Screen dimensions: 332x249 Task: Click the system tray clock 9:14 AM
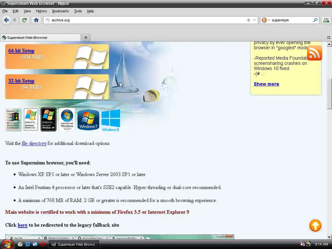[321, 244]
